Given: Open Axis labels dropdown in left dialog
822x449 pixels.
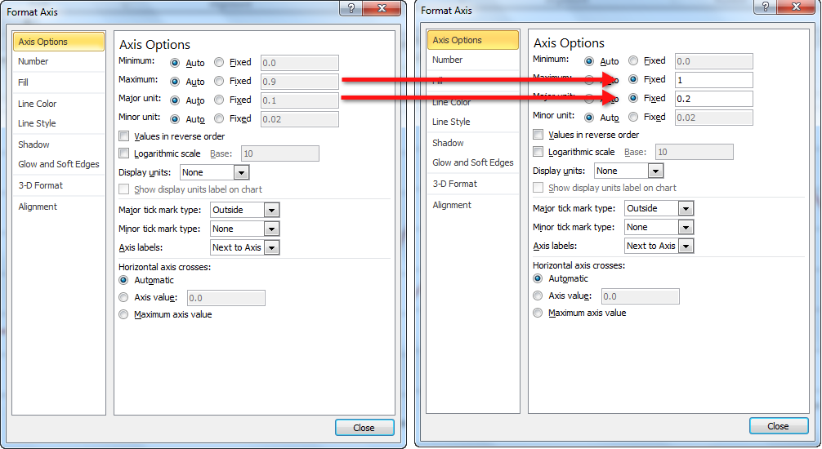Looking at the screenshot, I should click(271, 247).
